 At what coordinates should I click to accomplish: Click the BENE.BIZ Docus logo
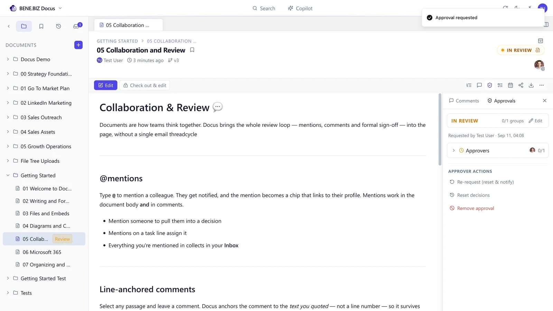(13, 8)
